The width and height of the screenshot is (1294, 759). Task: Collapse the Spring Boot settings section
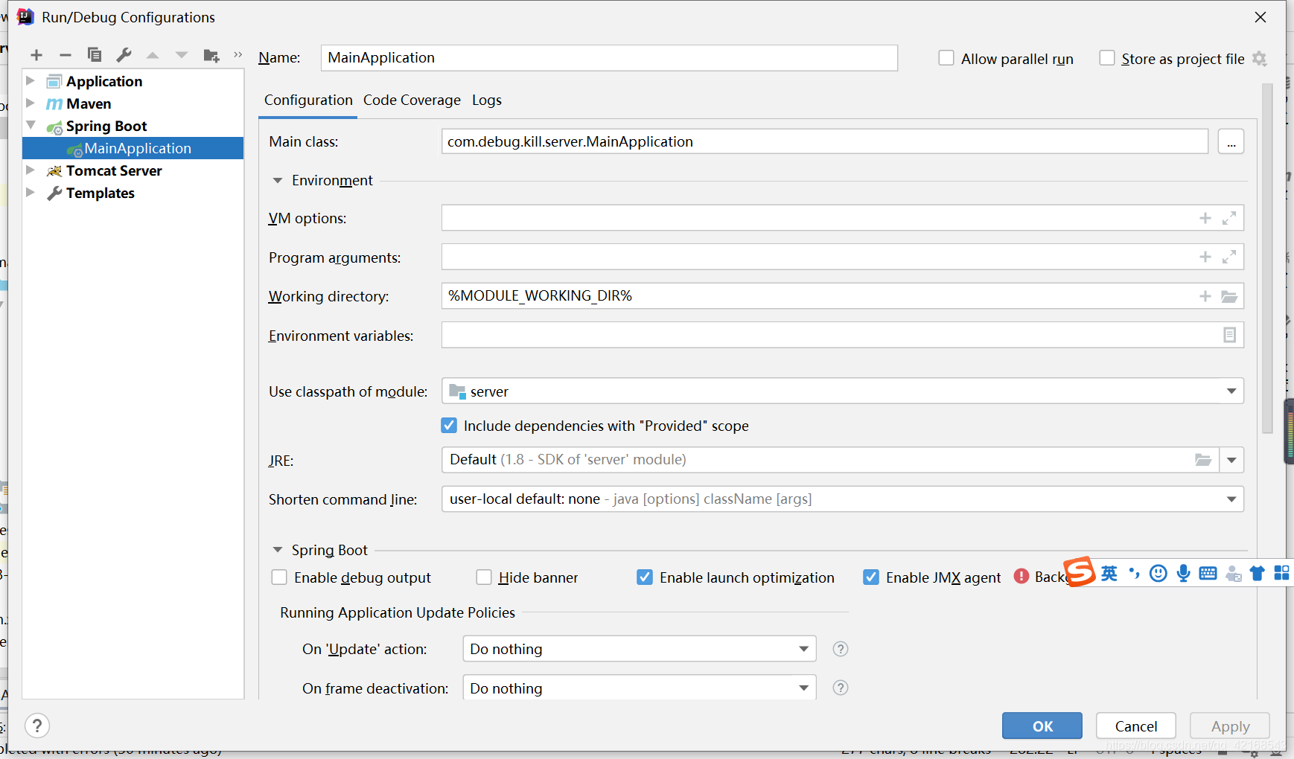coord(278,550)
